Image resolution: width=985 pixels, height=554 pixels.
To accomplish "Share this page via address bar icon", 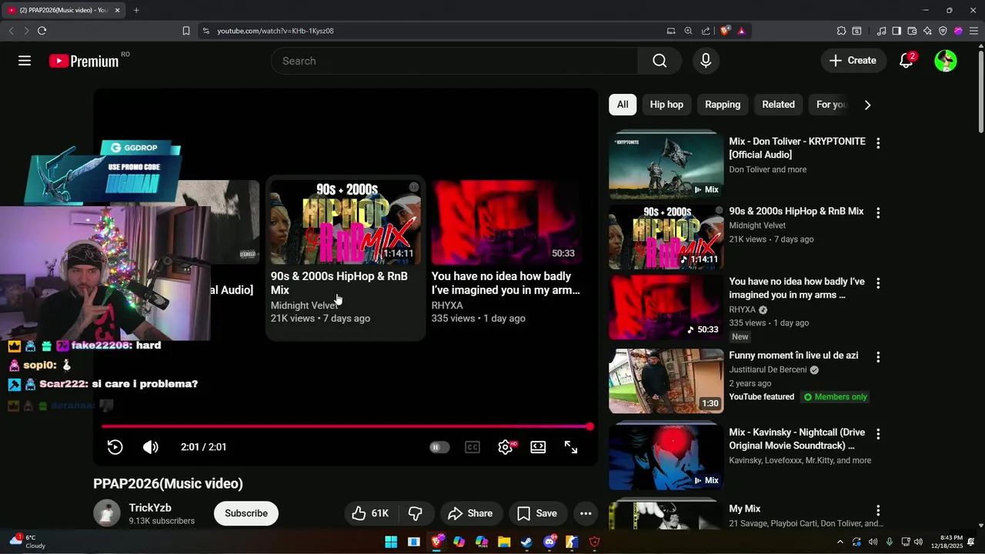I will (706, 31).
